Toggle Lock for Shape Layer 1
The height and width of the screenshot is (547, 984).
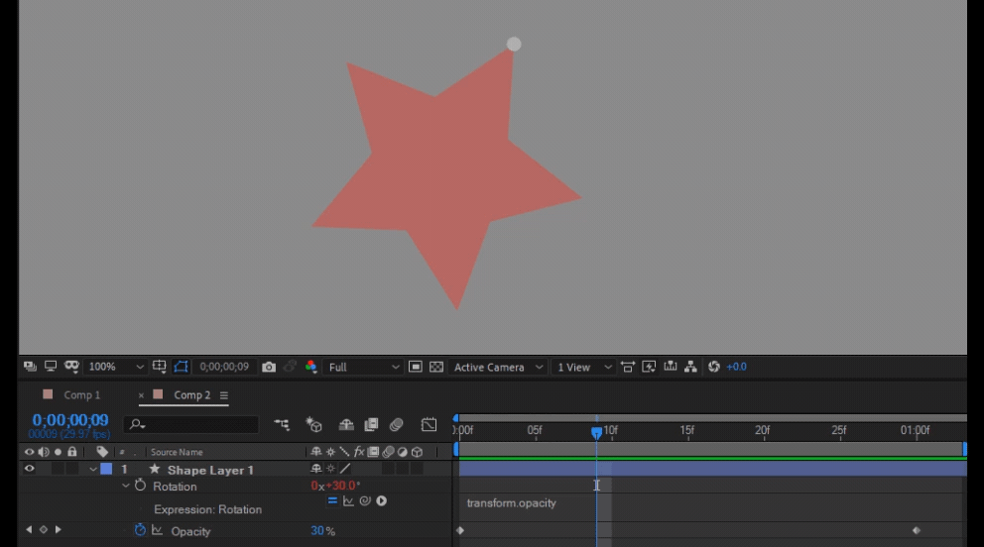coord(72,469)
